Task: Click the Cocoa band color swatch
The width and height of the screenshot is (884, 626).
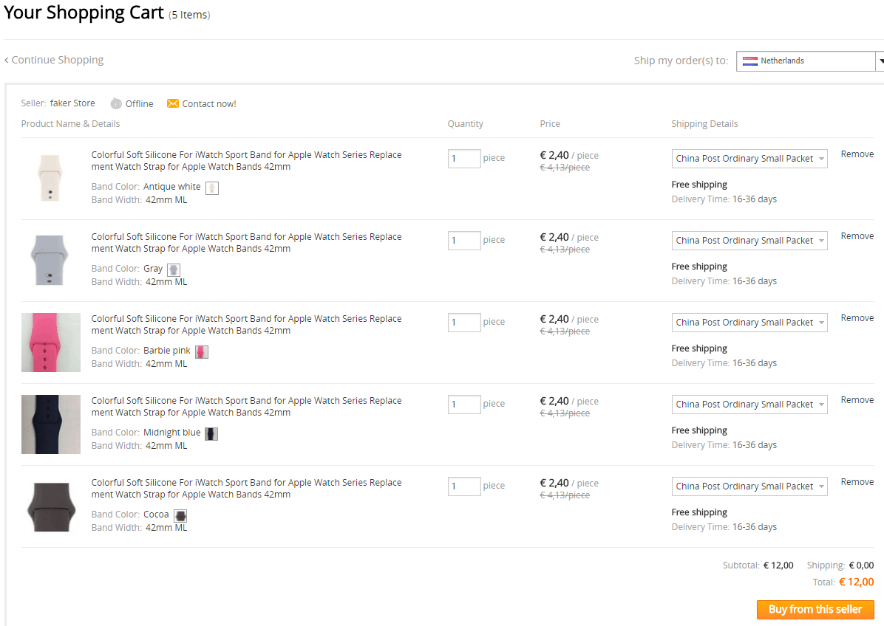Action: click(x=180, y=515)
